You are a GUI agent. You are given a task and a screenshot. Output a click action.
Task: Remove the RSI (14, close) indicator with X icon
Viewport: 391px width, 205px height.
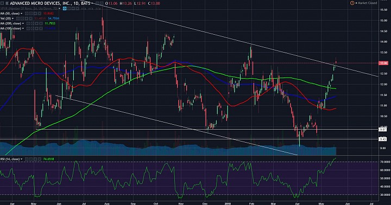(40, 159)
